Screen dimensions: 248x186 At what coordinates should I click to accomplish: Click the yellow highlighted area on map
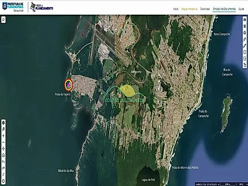pyautogui.click(x=128, y=90)
